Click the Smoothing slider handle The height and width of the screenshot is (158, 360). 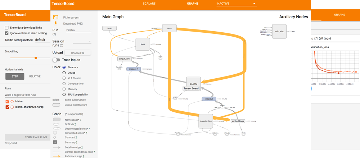tap(36, 58)
